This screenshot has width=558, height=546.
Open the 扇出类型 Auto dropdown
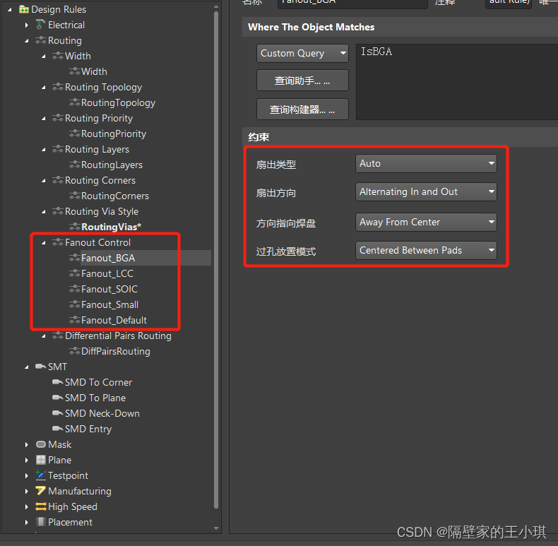point(426,164)
